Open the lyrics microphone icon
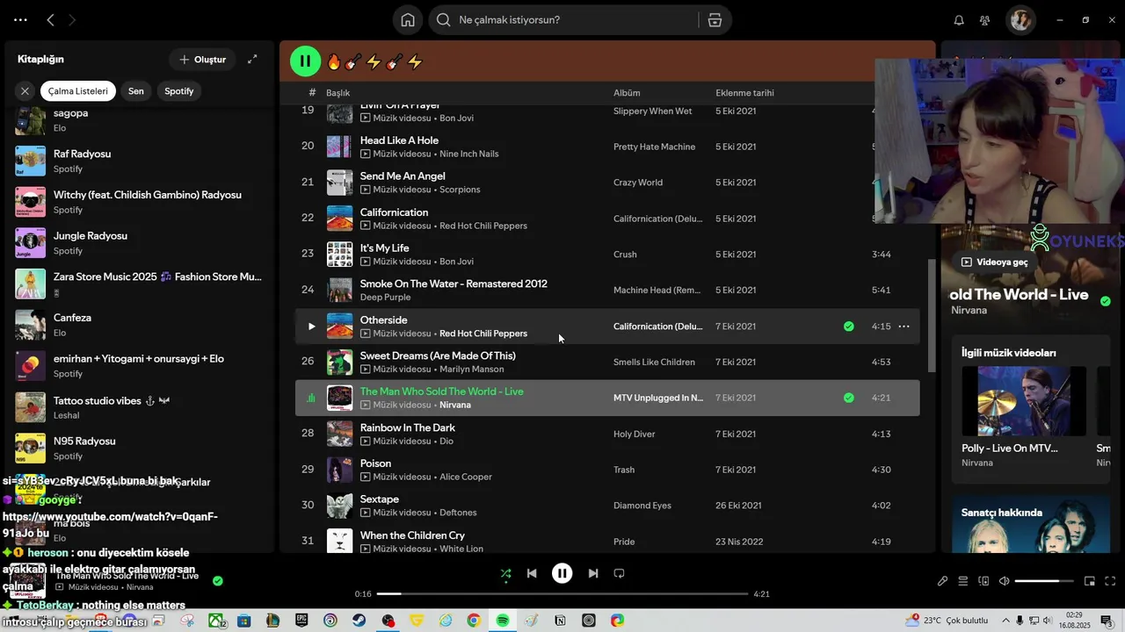This screenshot has height=632, width=1125. (x=942, y=581)
